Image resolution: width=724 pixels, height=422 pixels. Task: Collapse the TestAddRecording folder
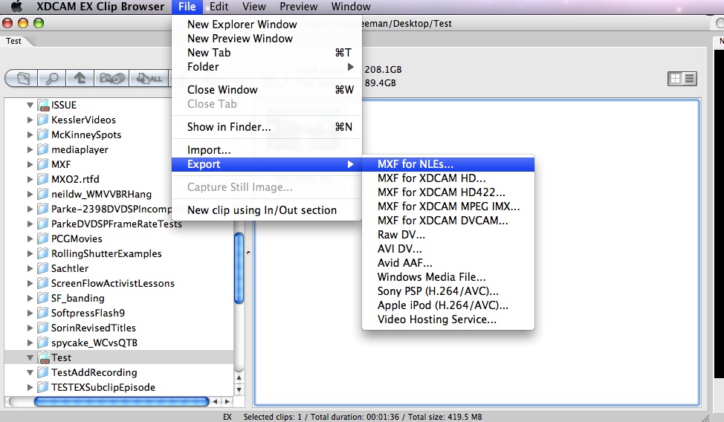click(30, 373)
